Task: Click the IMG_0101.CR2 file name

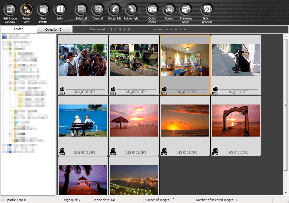Action: pyautogui.click(x=238, y=92)
